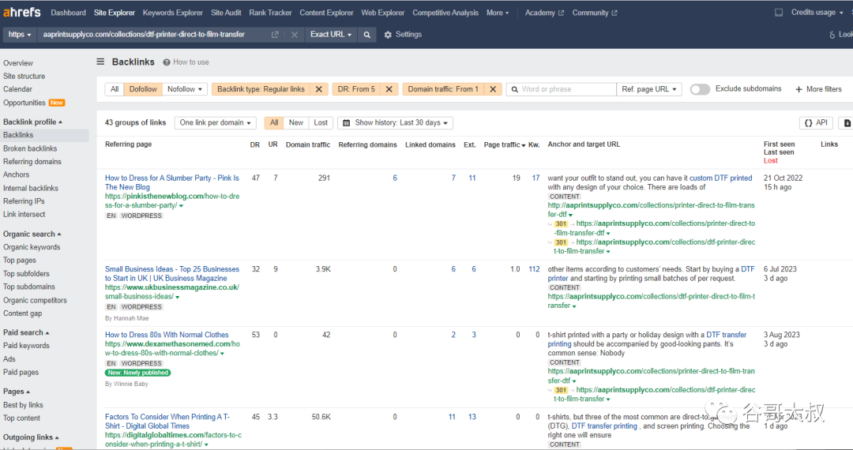Viewport: 853px width, 450px height.
Task: Select the Dofollow filter
Action: pos(143,89)
